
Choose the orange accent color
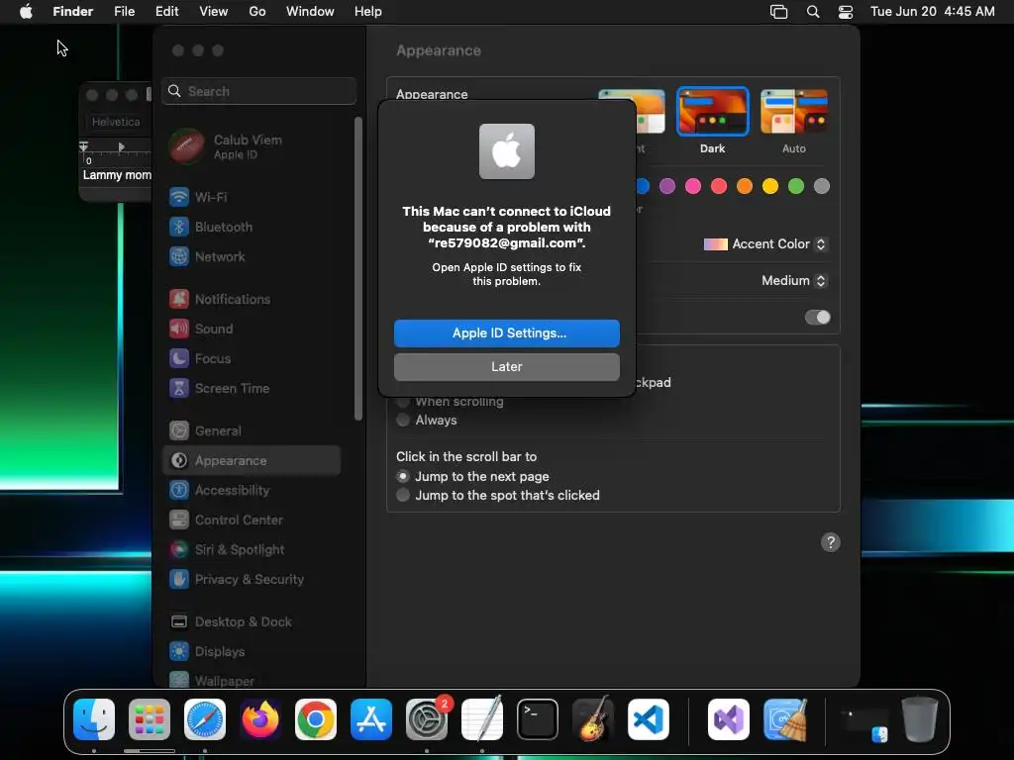tap(745, 187)
